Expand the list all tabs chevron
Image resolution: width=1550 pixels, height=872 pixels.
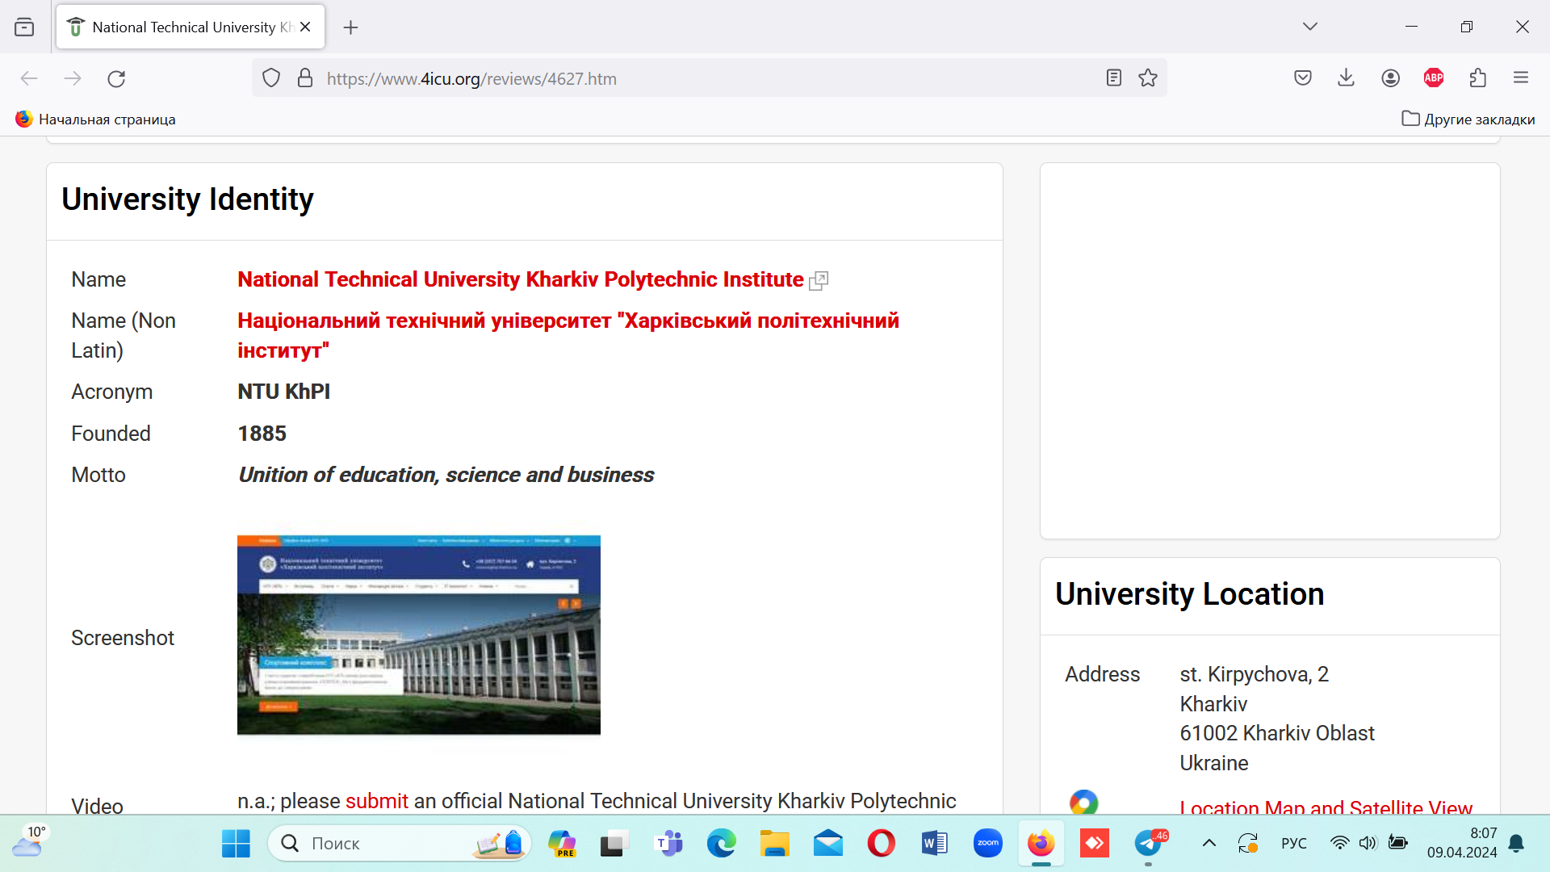(x=1310, y=27)
